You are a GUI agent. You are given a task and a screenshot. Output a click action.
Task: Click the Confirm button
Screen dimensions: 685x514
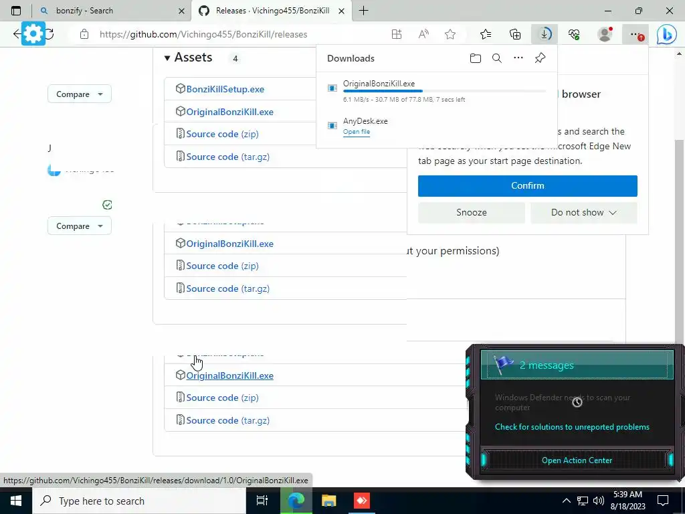click(x=527, y=186)
